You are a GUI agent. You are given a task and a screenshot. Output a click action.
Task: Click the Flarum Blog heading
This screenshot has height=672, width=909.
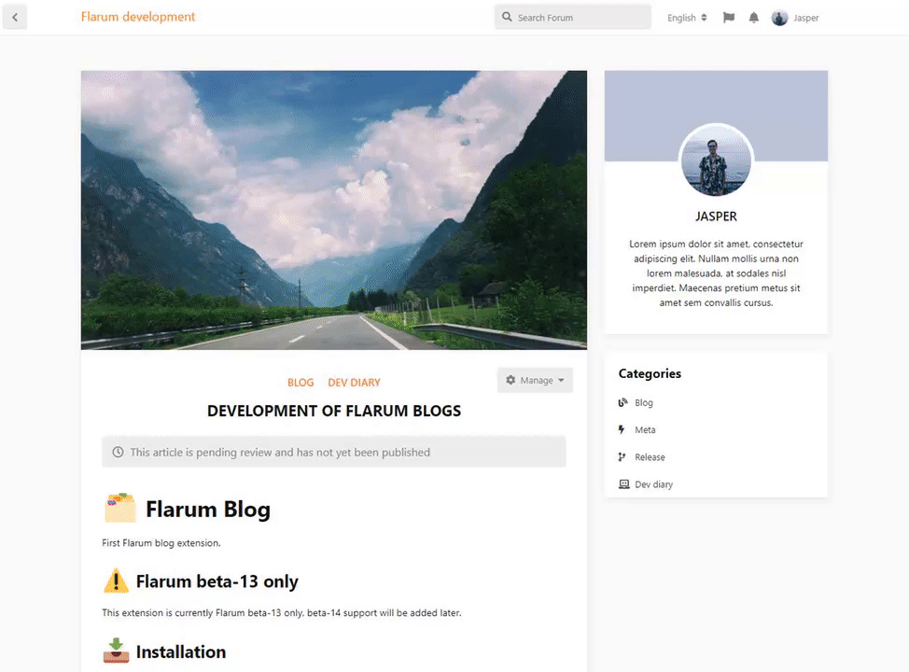tap(208, 510)
